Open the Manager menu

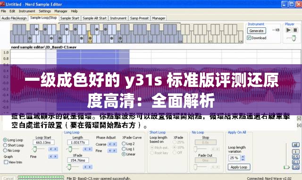[61, 11]
